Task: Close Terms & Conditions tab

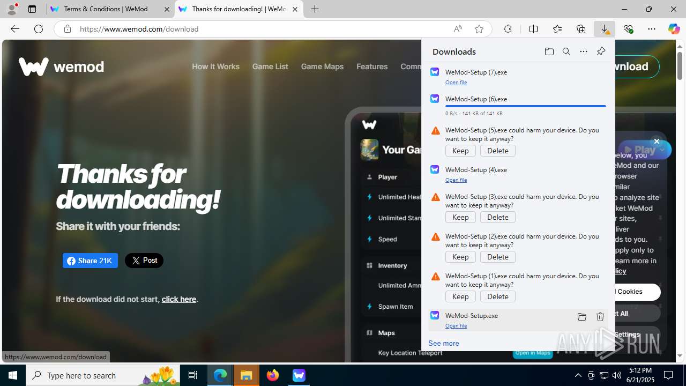Action: 167,9
